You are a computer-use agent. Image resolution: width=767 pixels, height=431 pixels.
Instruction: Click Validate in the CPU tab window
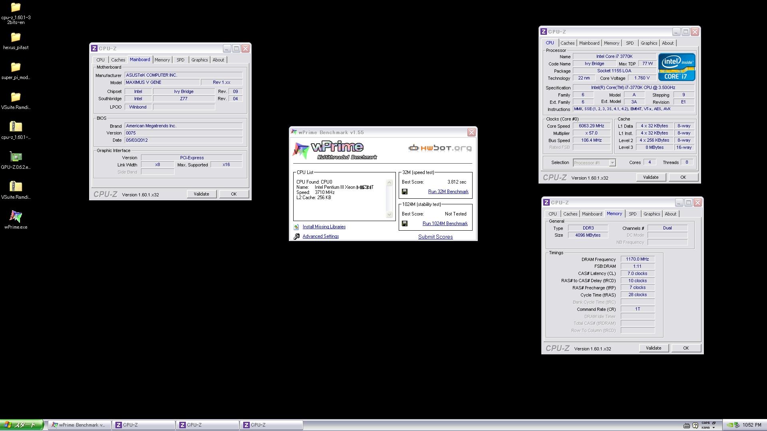(x=651, y=177)
